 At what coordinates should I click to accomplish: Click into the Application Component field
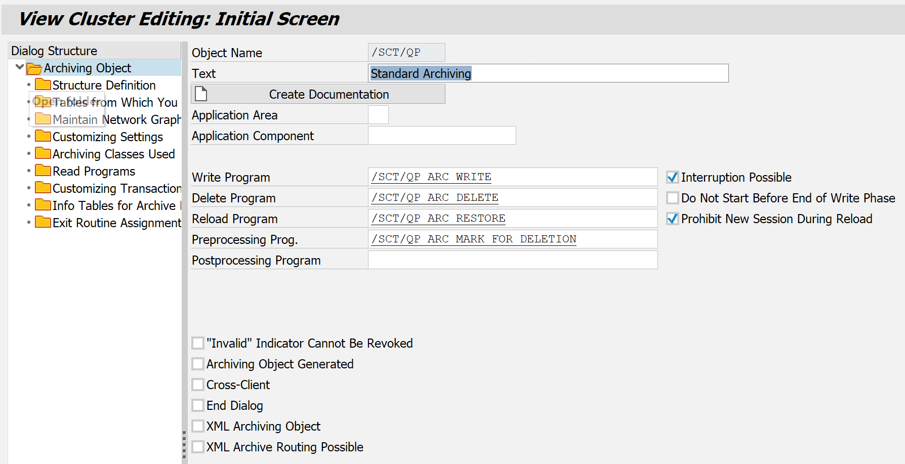[441, 136]
